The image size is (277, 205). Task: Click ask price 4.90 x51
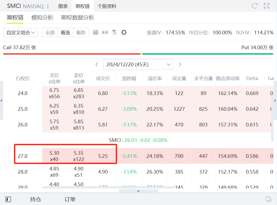click(79, 172)
